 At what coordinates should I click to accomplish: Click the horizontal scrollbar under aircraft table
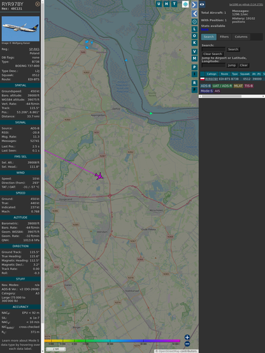click(231, 96)
